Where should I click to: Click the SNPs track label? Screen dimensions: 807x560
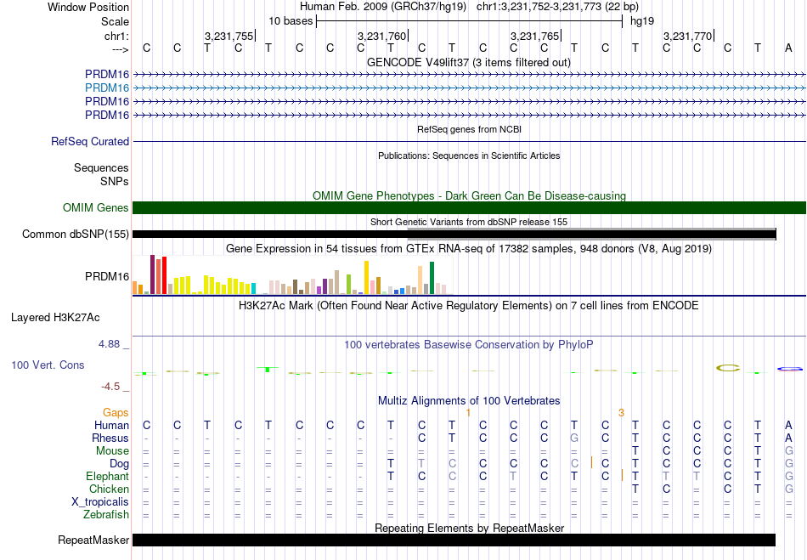click(x=115, y=181)
